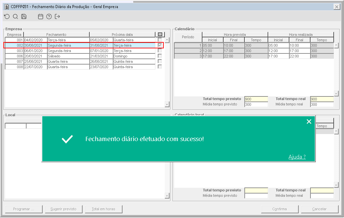Check the box for empresa 007
This screenshot has width=344, height=218.
pos(160,61)
